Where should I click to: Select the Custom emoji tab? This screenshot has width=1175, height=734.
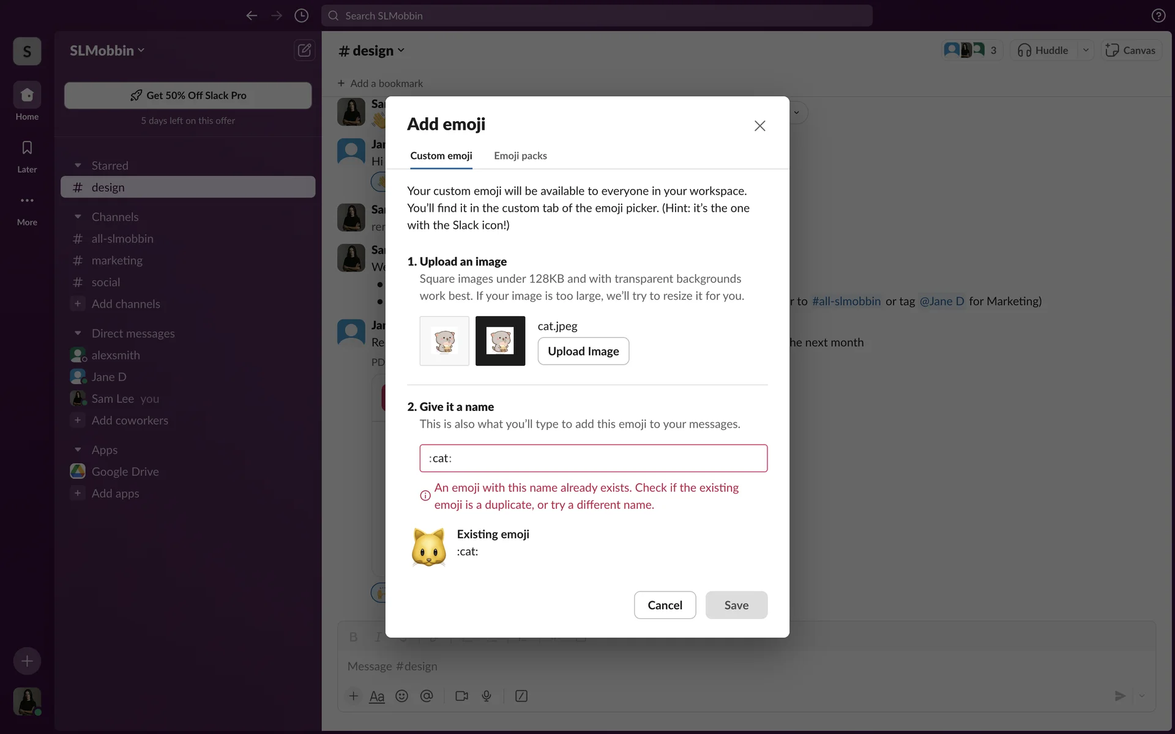pos(441,156)
